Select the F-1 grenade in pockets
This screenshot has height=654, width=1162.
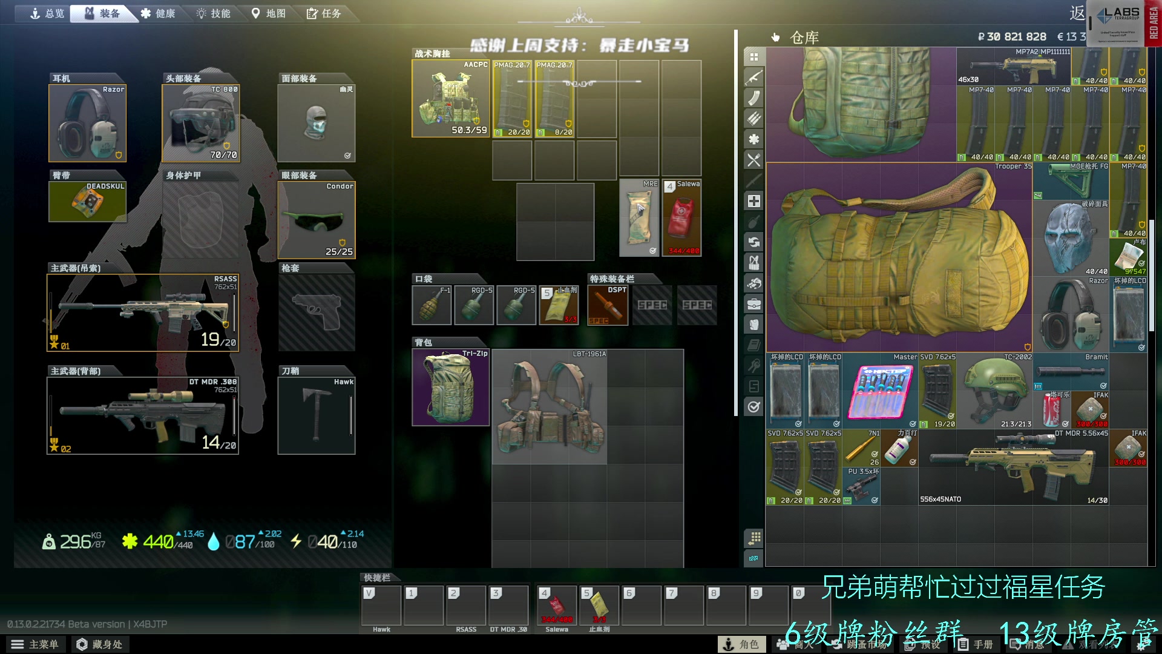coord(432,305)
